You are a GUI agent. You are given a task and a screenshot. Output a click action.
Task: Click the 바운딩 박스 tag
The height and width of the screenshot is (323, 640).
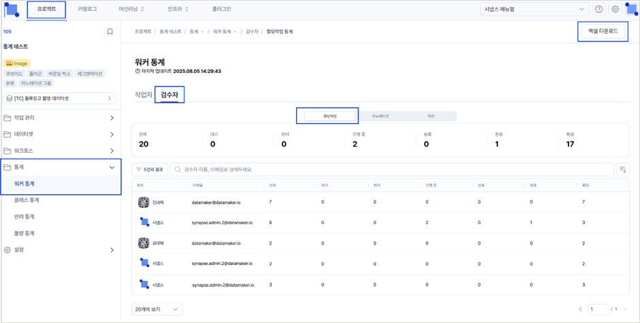tap(60, 74)
